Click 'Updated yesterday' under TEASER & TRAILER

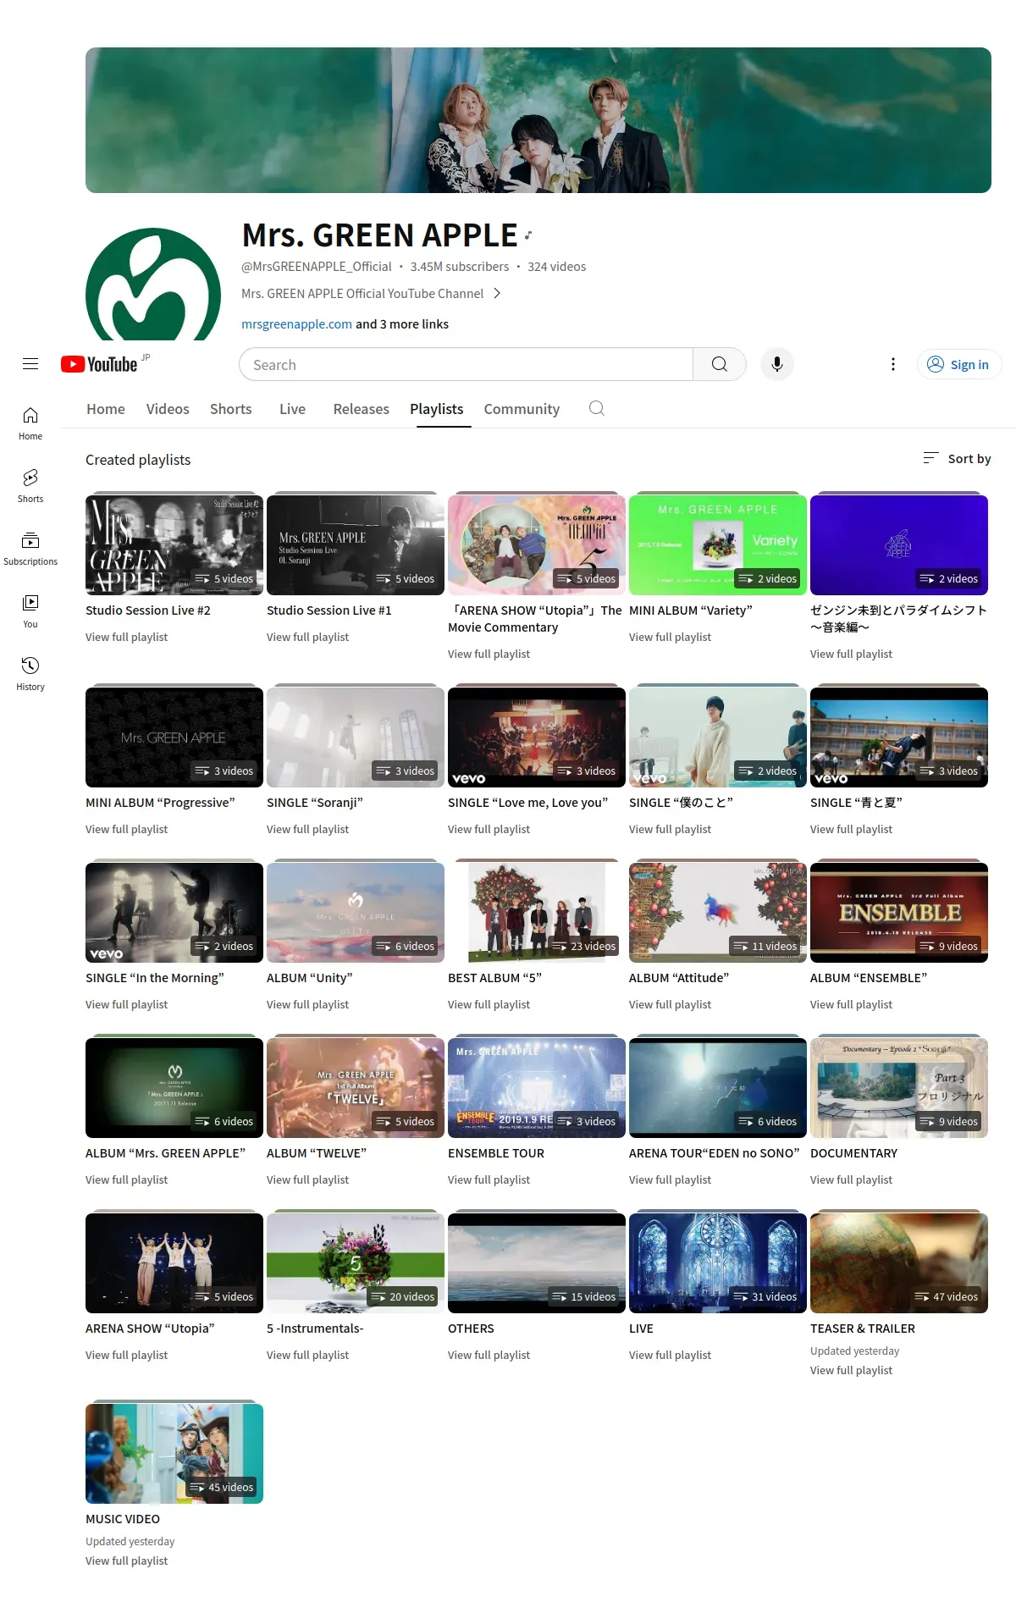(854, 1351)
